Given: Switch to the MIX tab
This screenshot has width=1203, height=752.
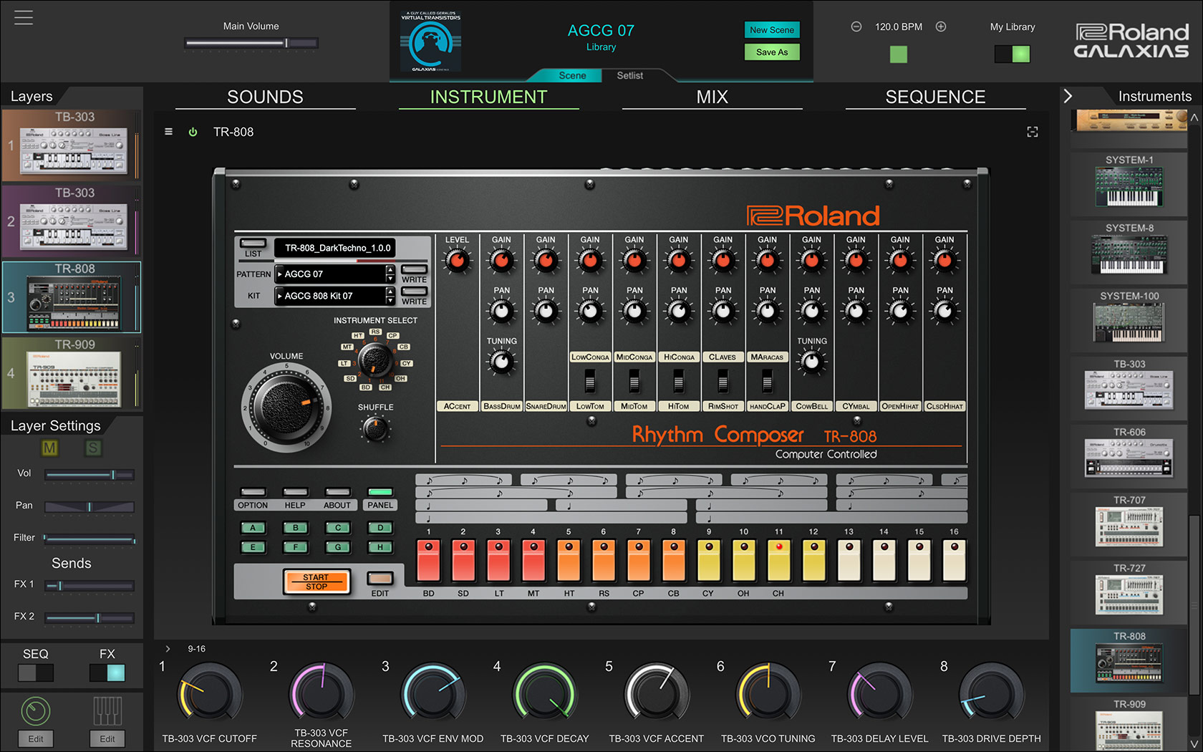Looking at the screenshot, I should pyautogui.click(x=712, y=97).
